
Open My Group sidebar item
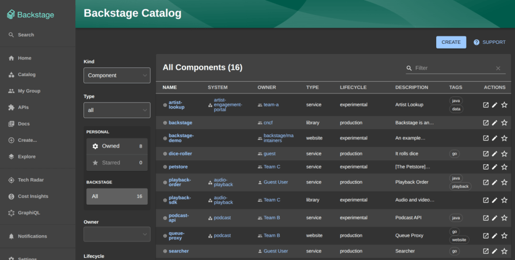click(24, 91)
